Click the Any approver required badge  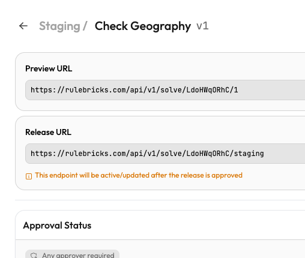tap(73, 254)
